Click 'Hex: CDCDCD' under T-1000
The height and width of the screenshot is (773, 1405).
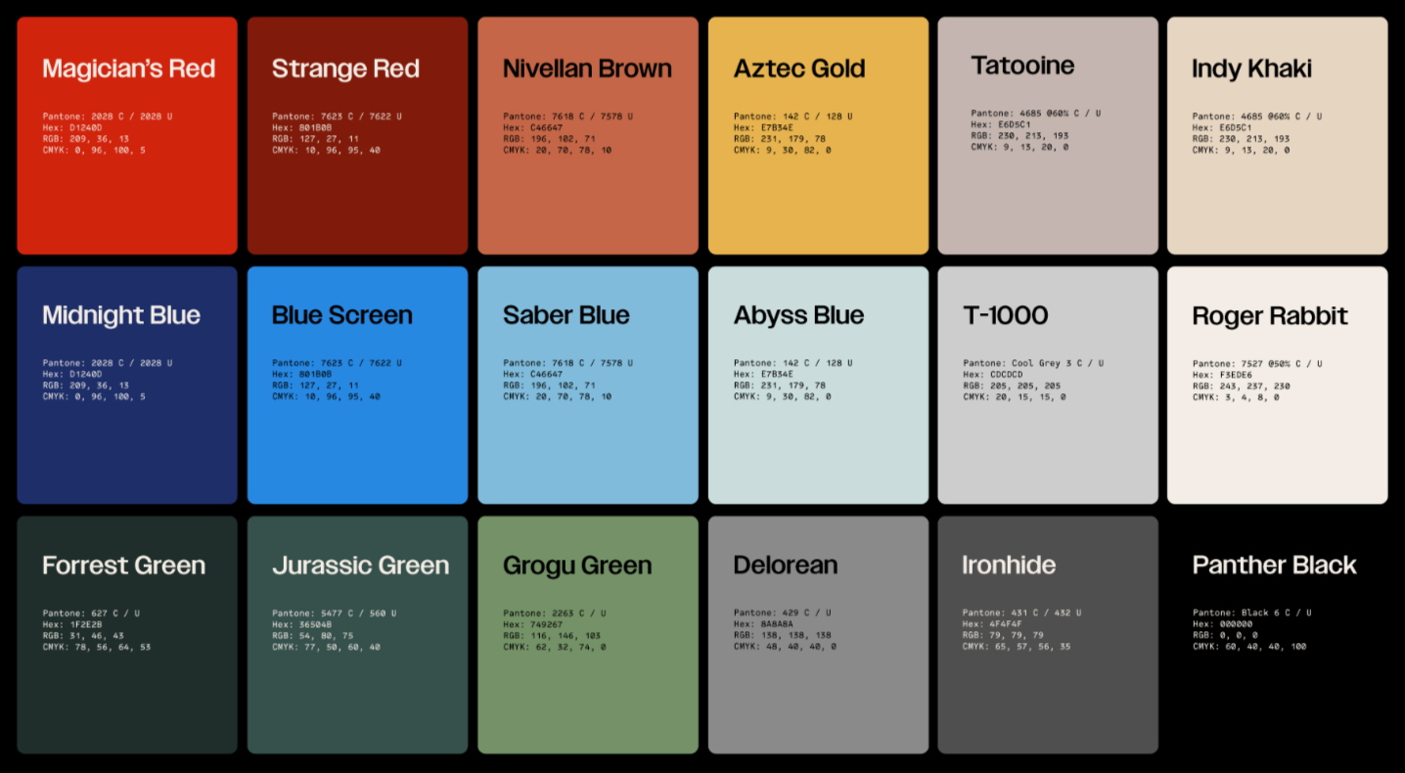(x=993, y=374)
